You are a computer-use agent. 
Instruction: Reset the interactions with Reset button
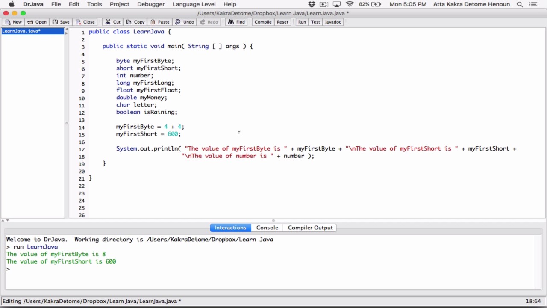(x=282, y=22)
